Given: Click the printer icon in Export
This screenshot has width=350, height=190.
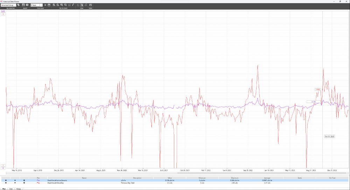Looking at the screenshot, I should coord(27,5).
